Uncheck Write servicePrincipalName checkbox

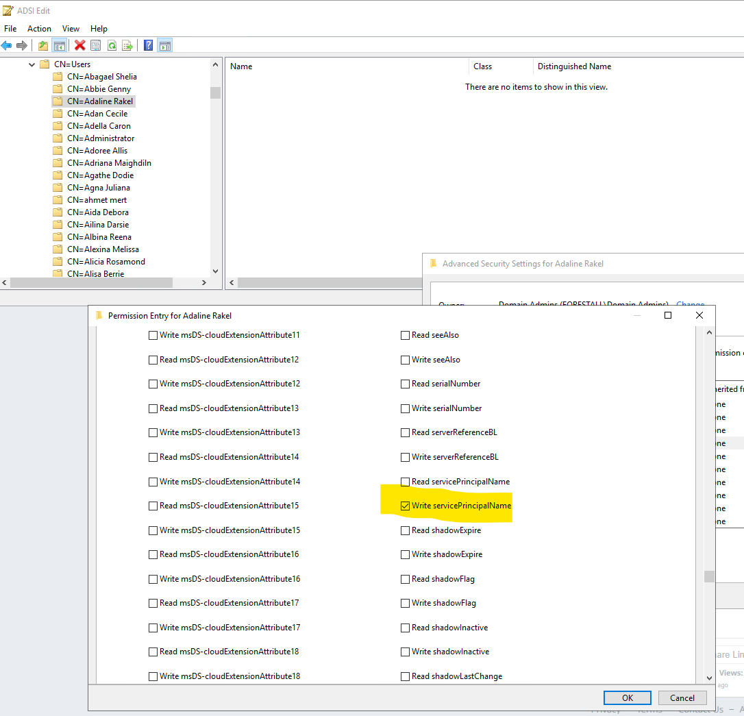coord(405,506)
